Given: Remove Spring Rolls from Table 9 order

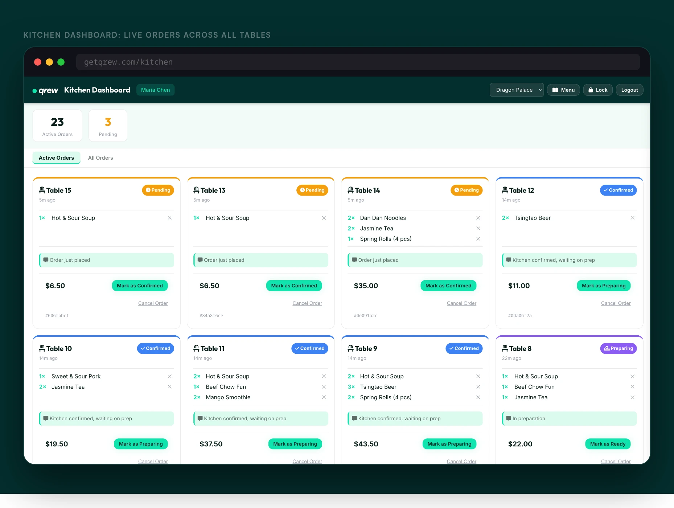Looking at the screenshot, I should pyautogui.click(x=478, y=397).
